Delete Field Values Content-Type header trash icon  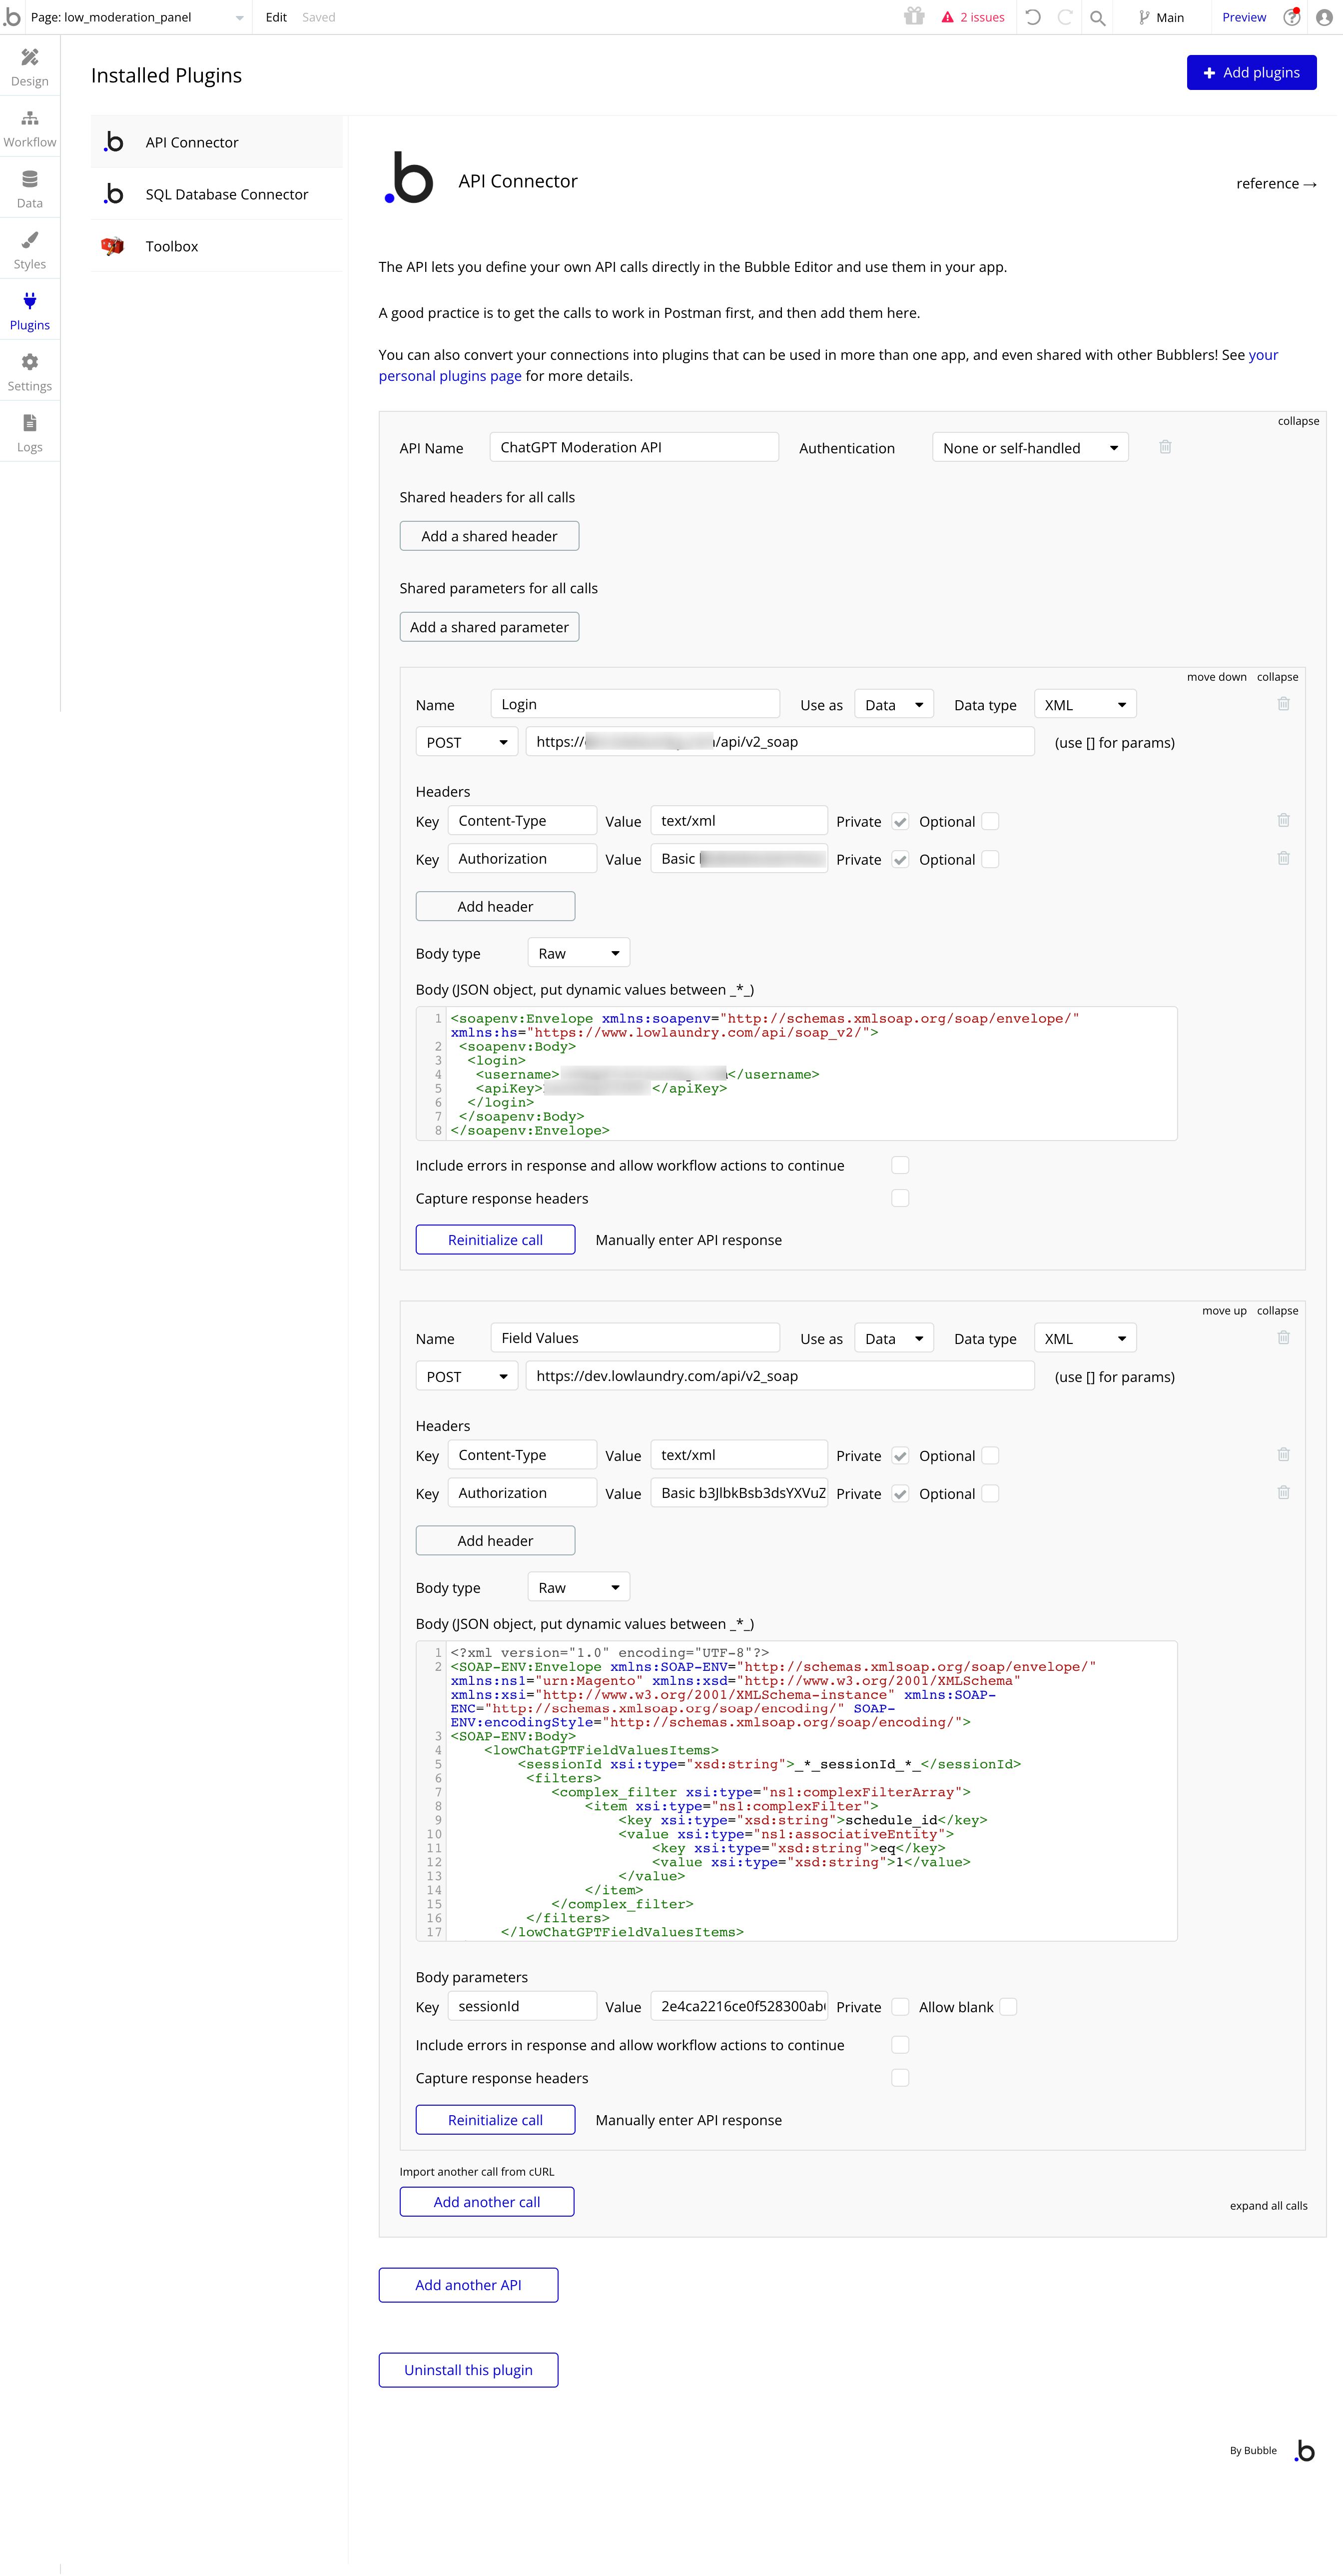click(x=1283, y=1455)
